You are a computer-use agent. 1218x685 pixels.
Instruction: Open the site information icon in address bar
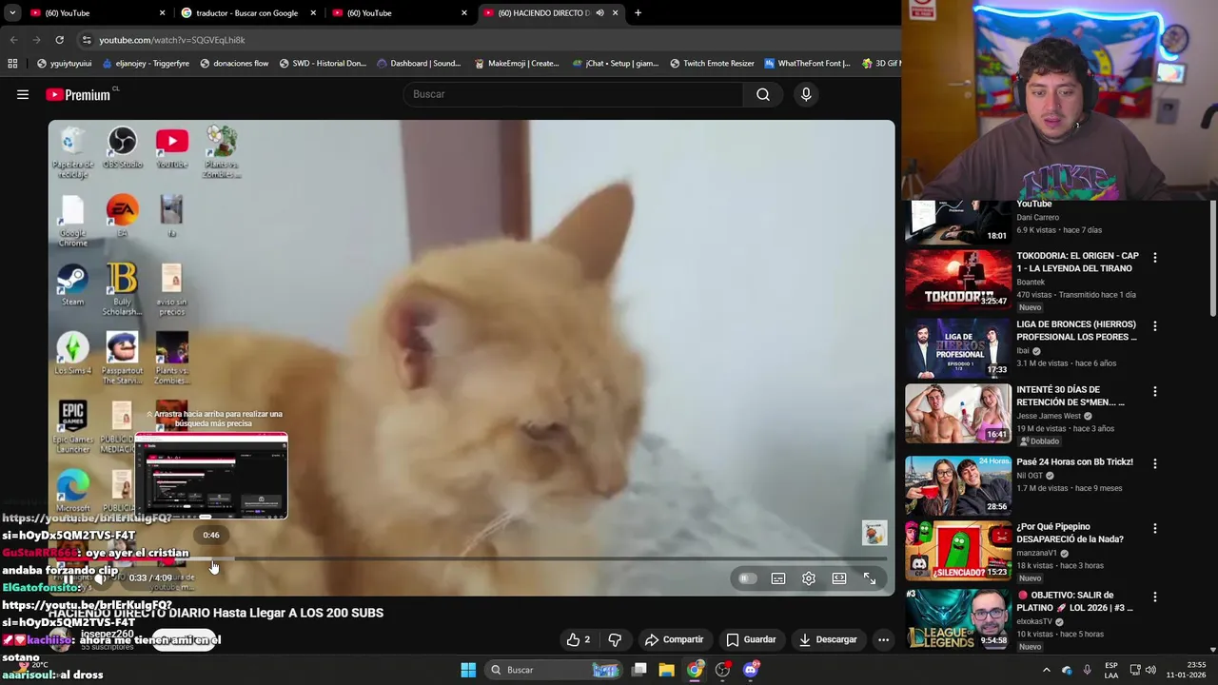[x=87, y=40]
